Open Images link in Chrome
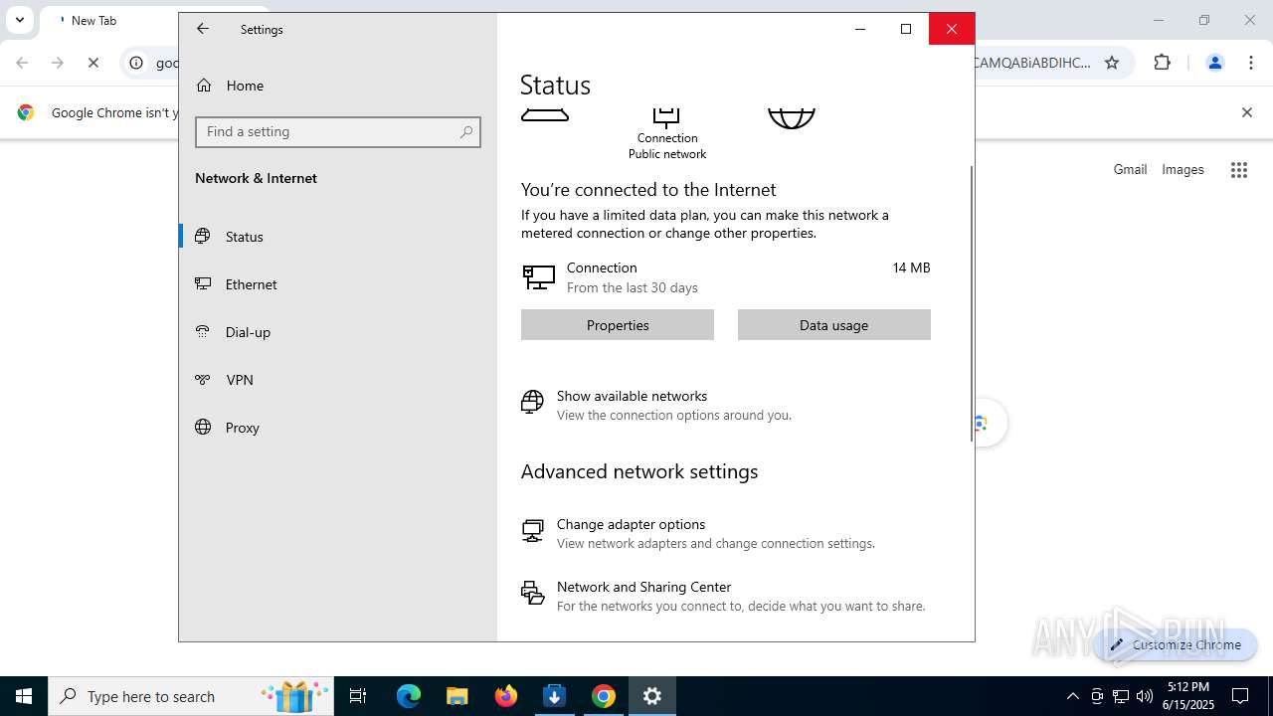The height and width of the screenshot is (716, 1273). pyautogui.click(x=1182, y=169)
